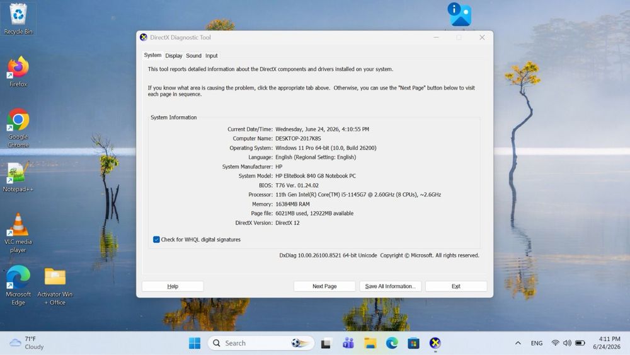Click HP EliteBook 840 G8 Notebook PC
Viewport: 630px width, 355px height.
tap(316, 176)
